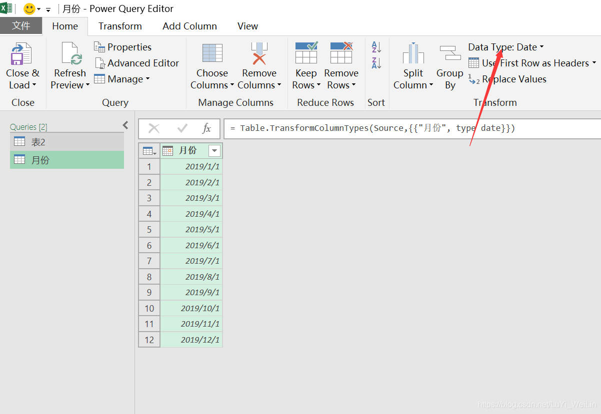Click the cell 2019/11/1

pyautogui.click(x=191, y=324)
